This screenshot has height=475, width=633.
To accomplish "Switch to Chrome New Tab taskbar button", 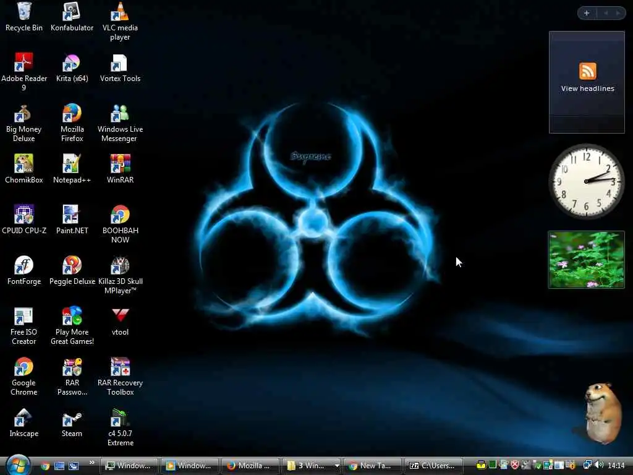I will 372,466.
